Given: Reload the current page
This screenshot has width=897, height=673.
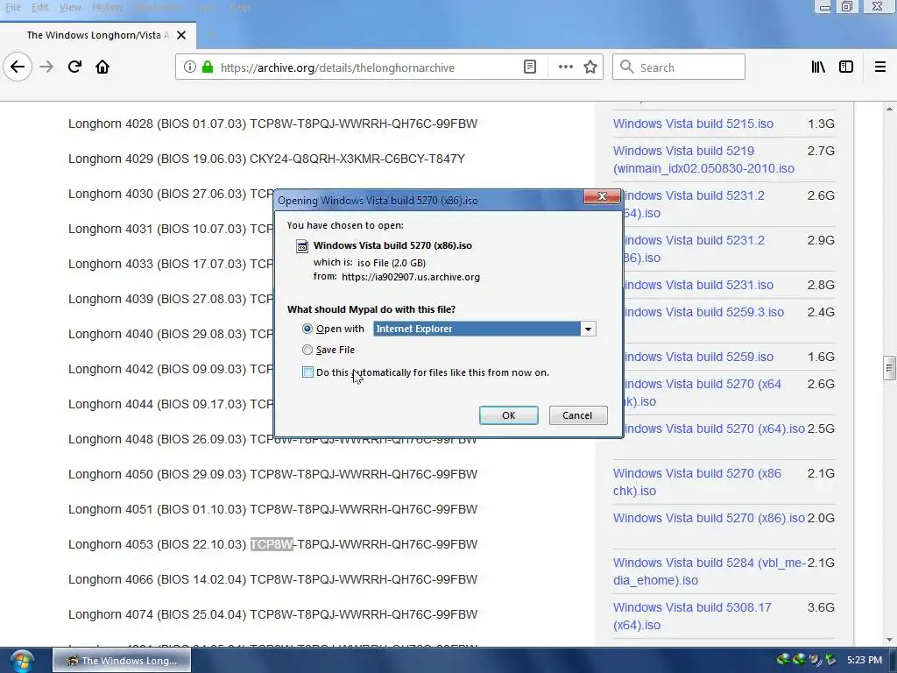Looking at the screenshot, I should tap(74, 67).
